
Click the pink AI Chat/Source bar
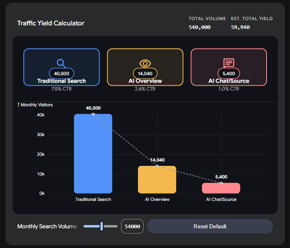click(221, 188)
